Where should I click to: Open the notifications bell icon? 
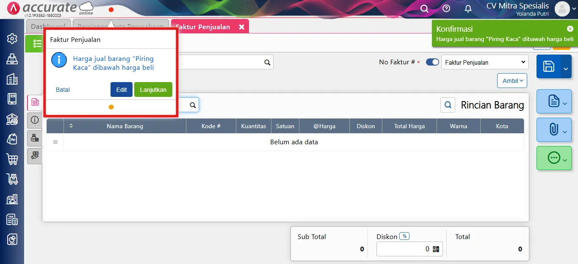(x=468, y=8)
